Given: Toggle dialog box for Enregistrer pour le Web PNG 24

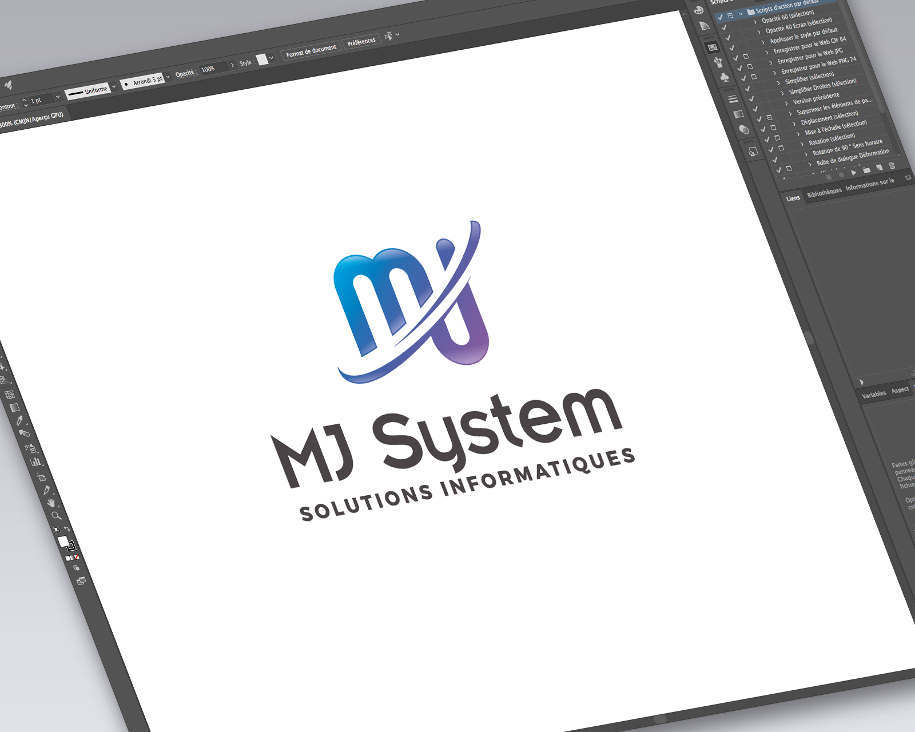Looking at the screenshot, I should coord(754,77).
